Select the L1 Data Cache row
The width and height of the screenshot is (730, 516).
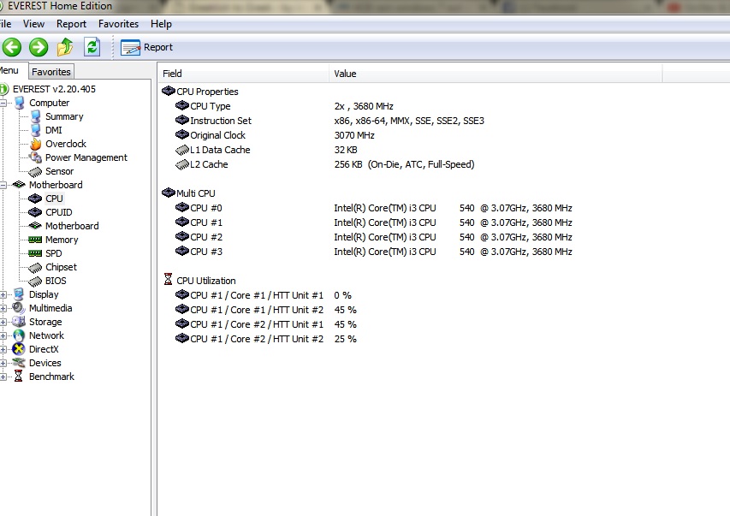click(x=266, y=150)
